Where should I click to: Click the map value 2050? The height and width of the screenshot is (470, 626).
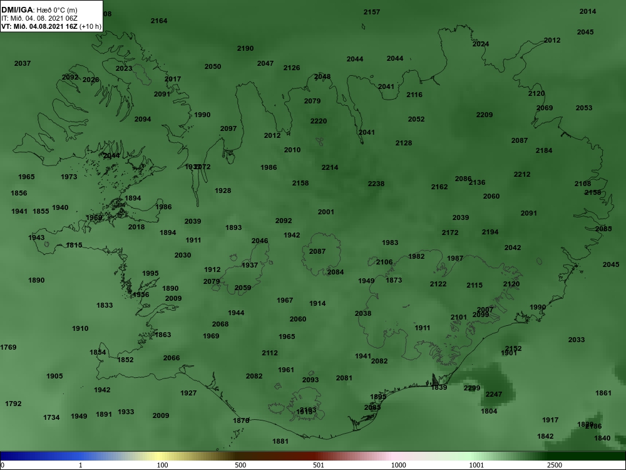(213, 66)
